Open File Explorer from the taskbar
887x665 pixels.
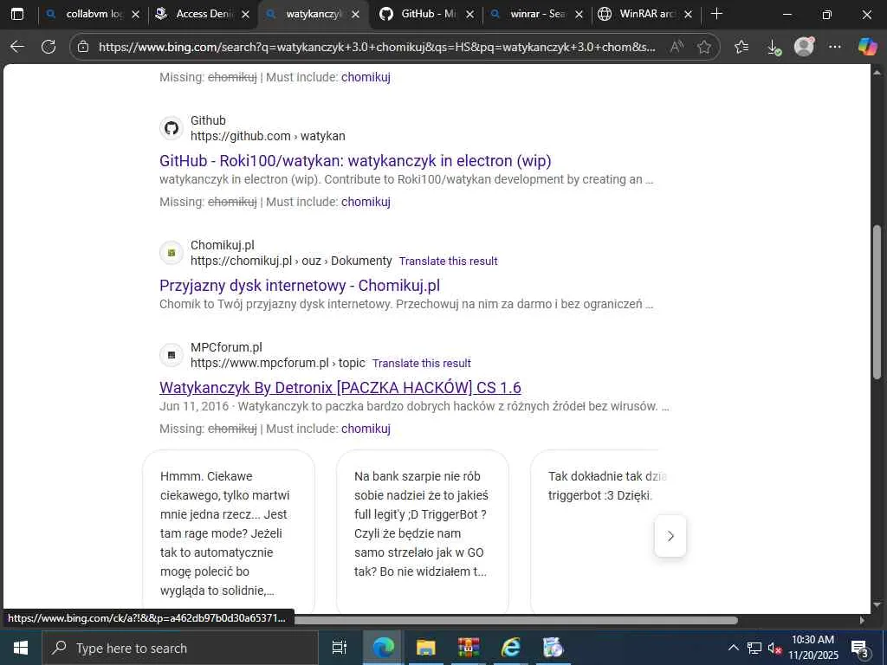pyautogui.click(x=426, y=648)
